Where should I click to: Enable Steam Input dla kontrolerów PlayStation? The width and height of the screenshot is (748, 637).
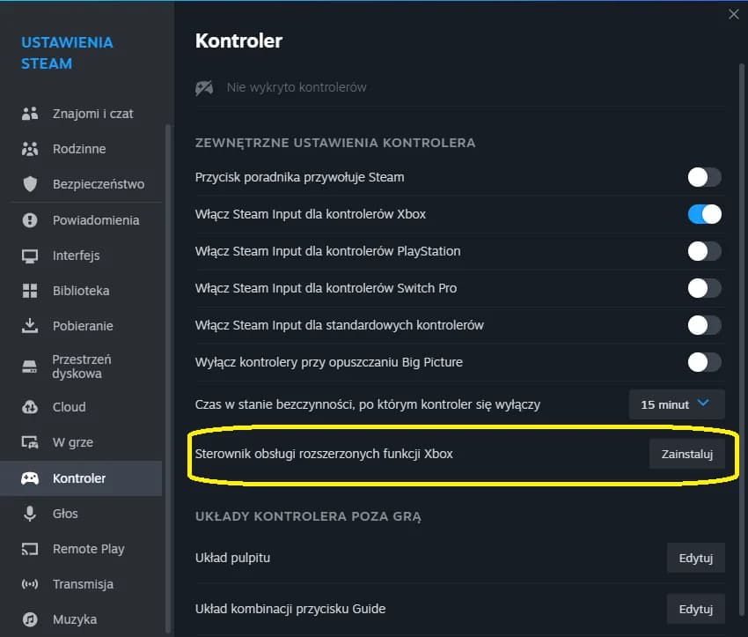[703, 250]
